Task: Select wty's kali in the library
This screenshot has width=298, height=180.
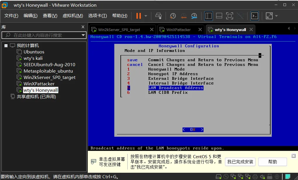Action: click(33, 58)
